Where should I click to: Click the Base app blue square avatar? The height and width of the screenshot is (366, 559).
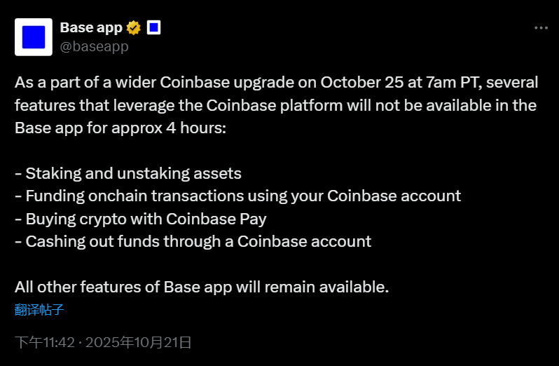pos(33,37)
